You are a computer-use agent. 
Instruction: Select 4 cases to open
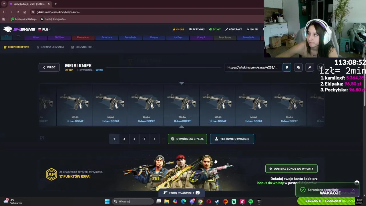(x=144, y=139)
